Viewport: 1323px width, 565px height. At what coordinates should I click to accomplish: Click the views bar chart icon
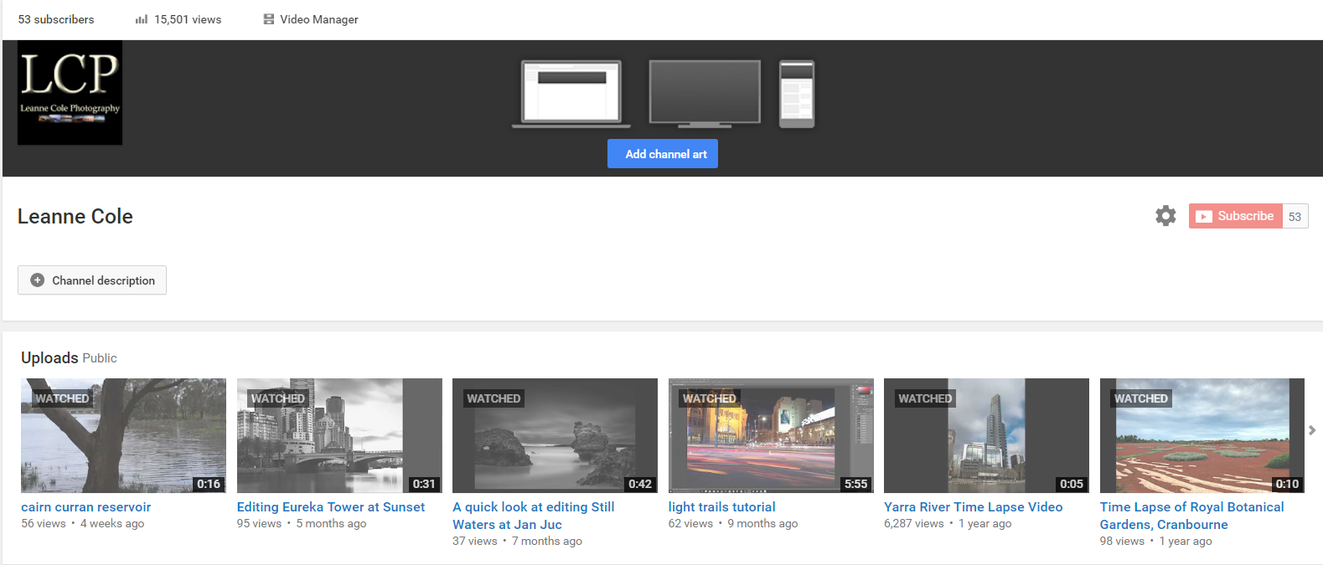(142, 19)
